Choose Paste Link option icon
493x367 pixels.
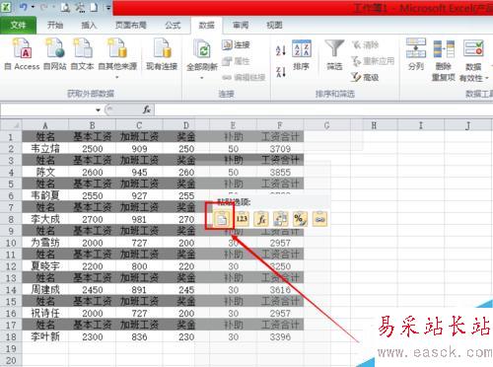tap(319, 219)
